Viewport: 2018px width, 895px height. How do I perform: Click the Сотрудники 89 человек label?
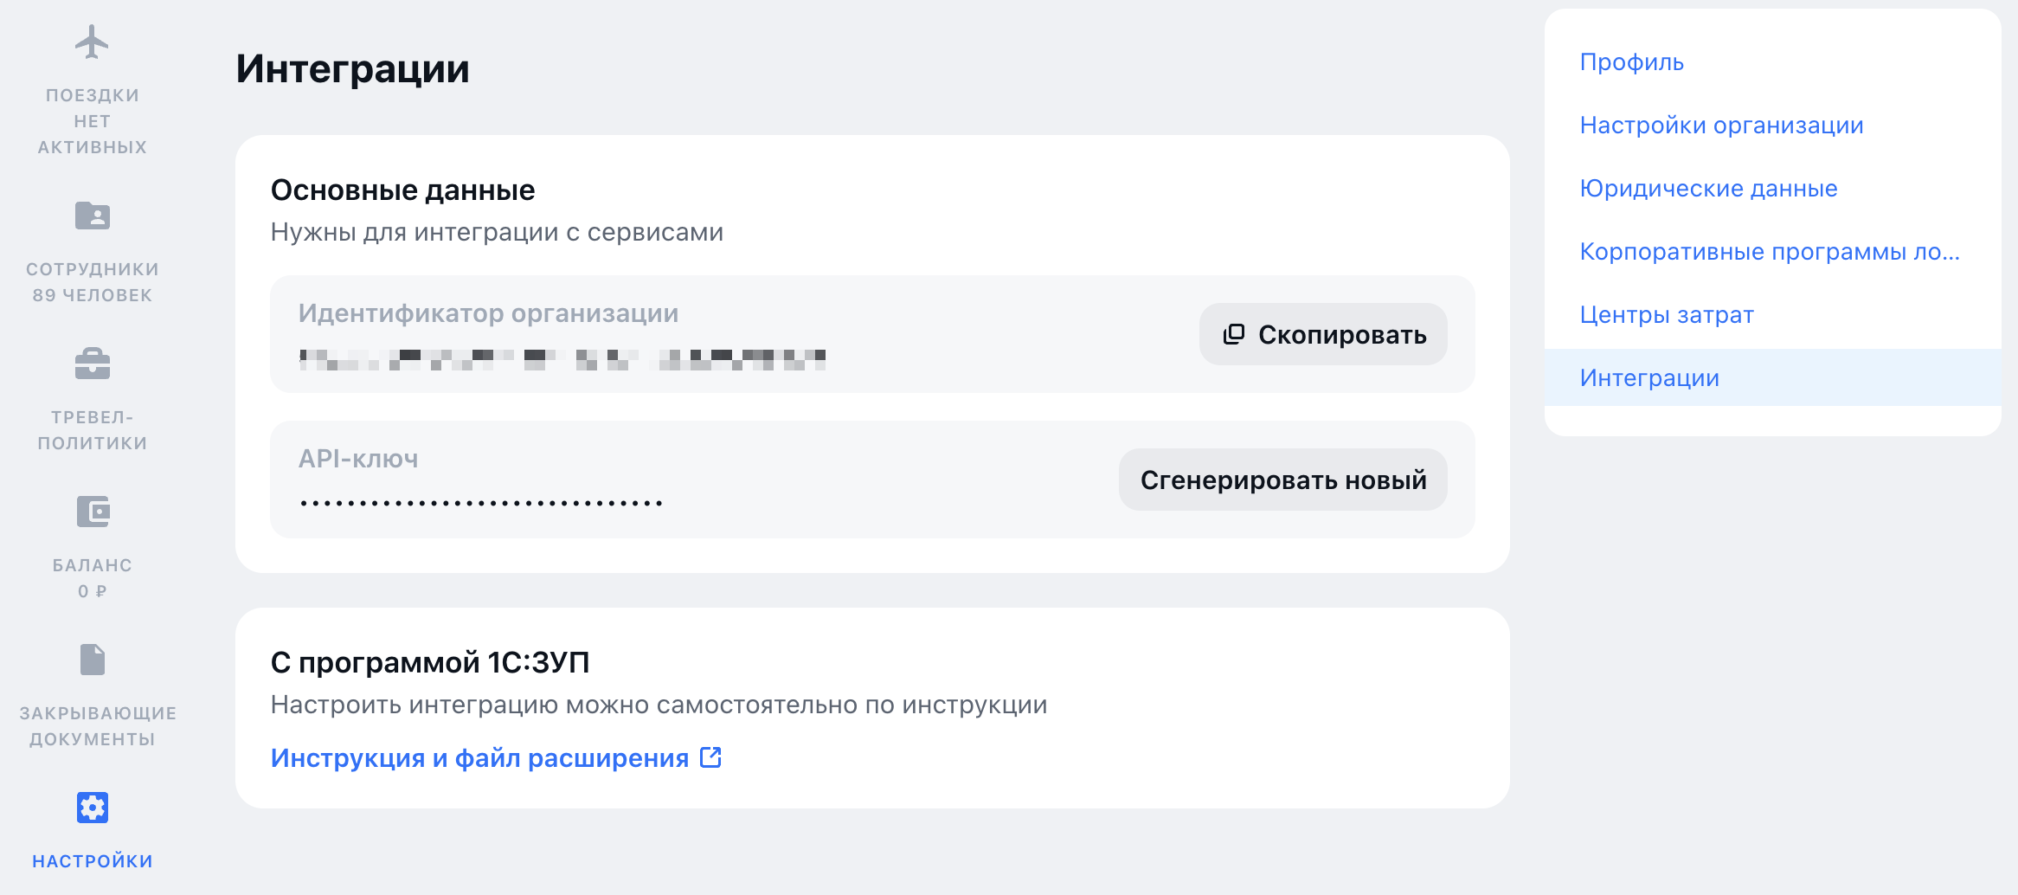[92, 282]
